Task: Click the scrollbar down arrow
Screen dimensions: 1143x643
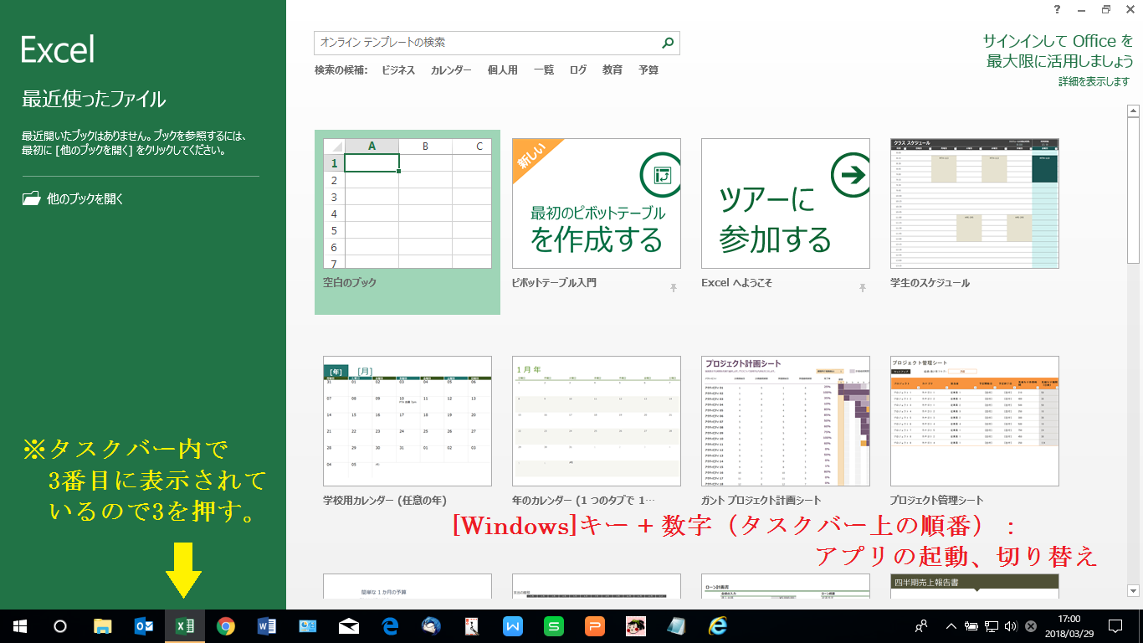Action: [1134, 590]
